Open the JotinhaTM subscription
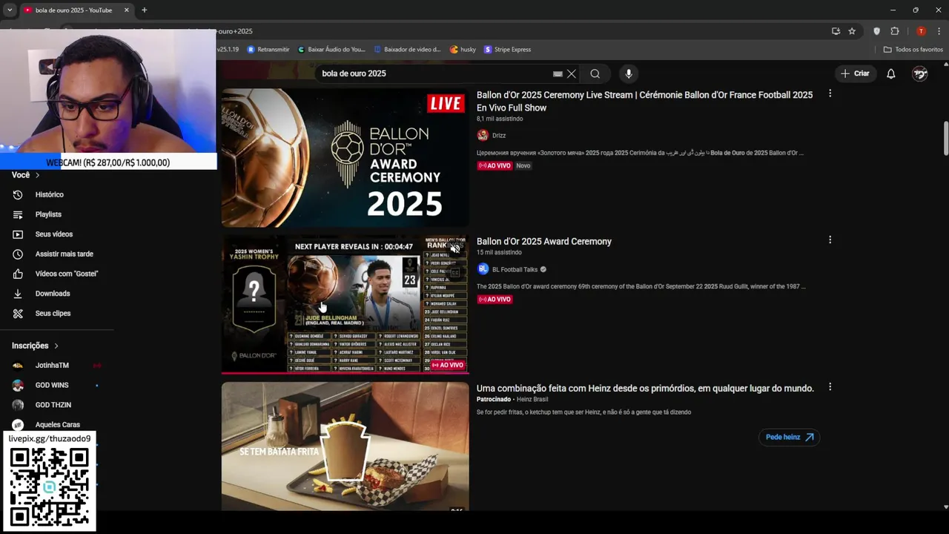 52,365
